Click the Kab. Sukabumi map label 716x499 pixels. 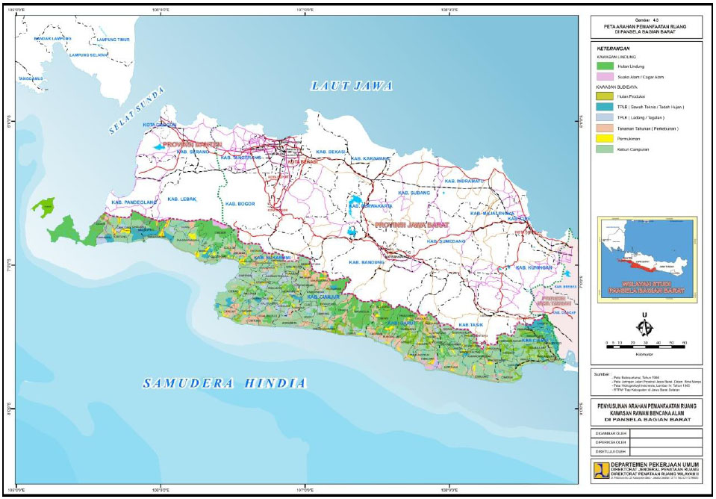coord(271,258)
